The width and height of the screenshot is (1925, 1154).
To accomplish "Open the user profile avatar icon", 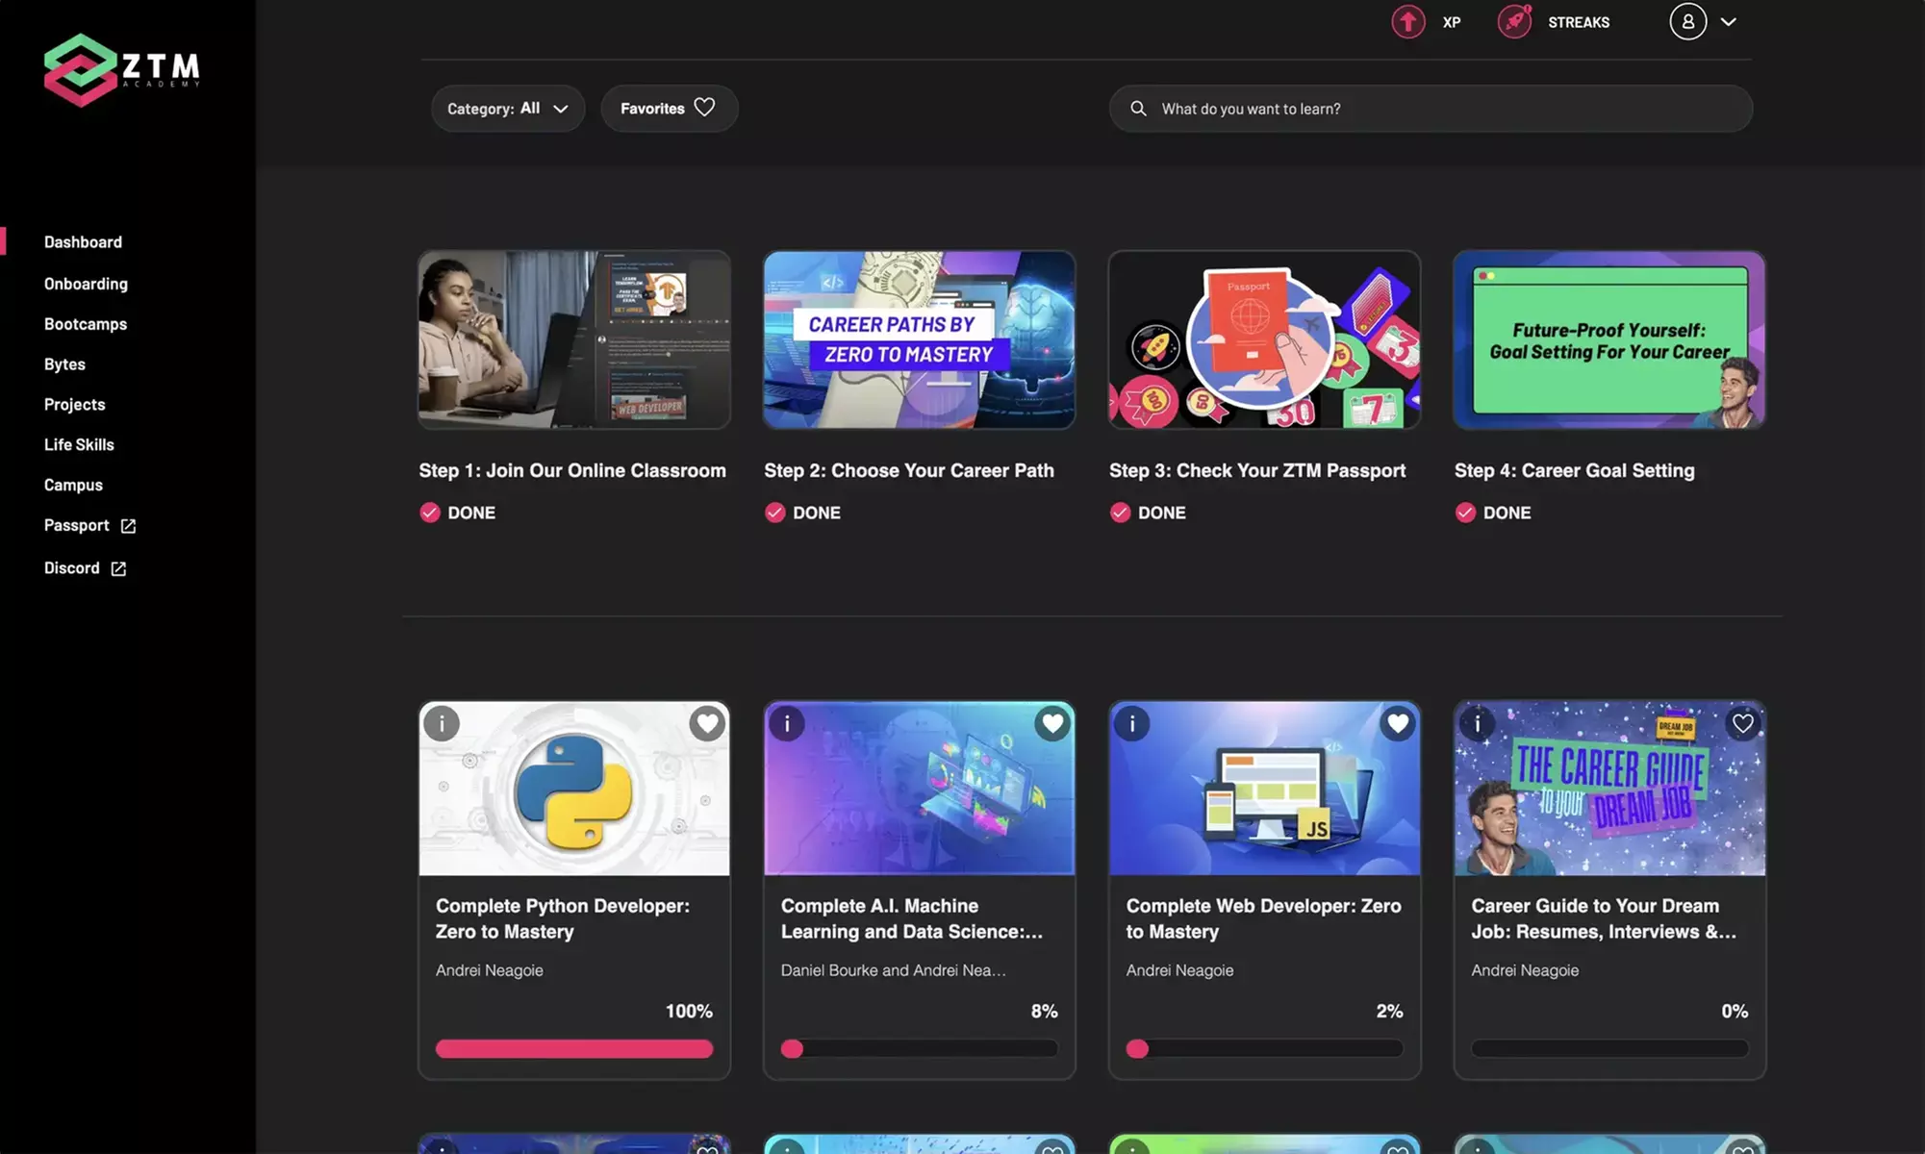I will click(x=1687, y=21).
